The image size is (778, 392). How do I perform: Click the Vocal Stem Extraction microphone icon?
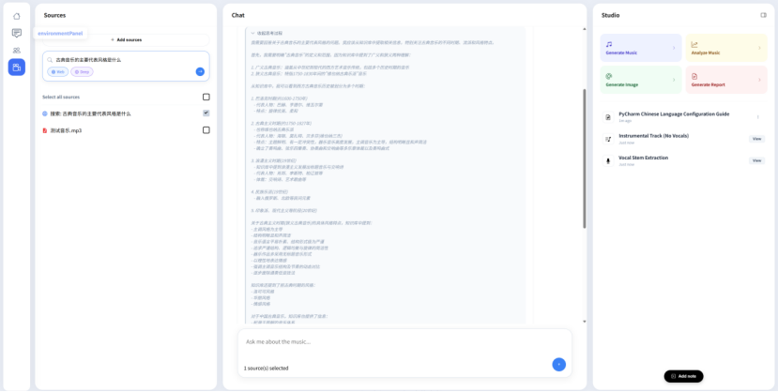coord(608,160)
